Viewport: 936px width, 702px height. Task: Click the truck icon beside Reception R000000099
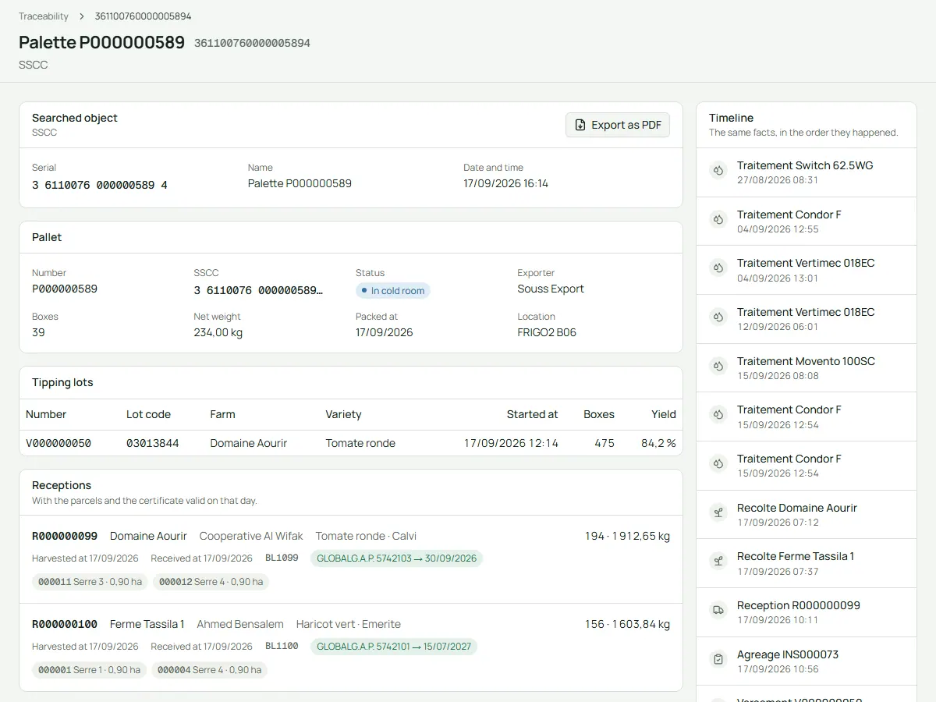tap(718, 611)
